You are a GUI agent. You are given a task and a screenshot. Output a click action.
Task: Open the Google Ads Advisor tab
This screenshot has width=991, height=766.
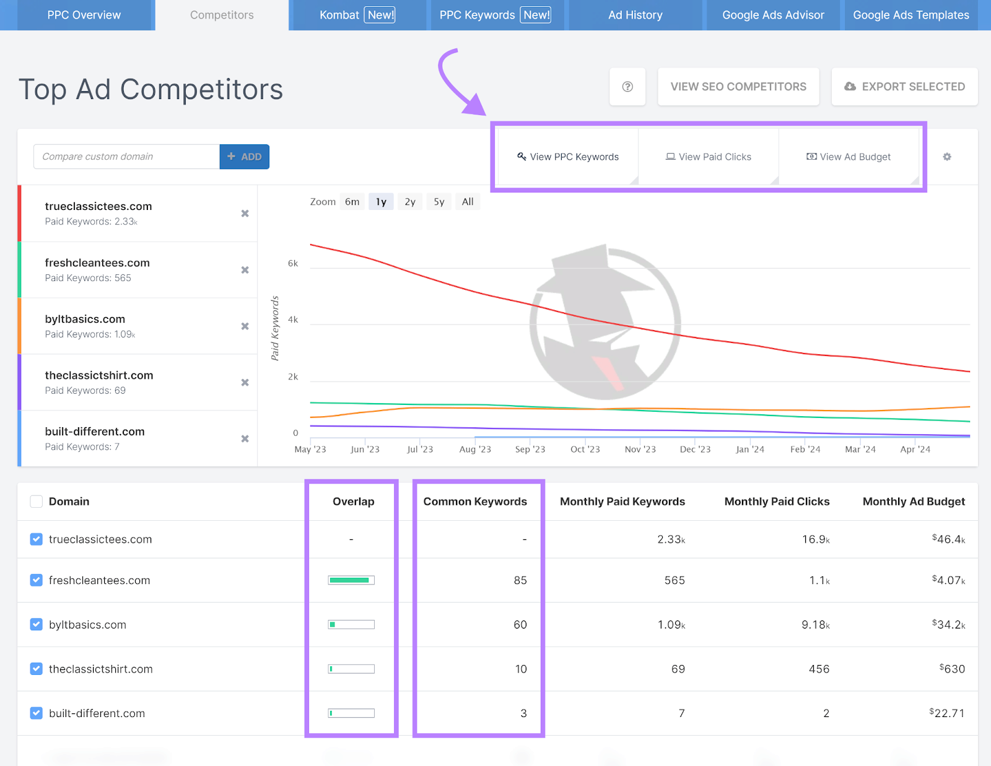[x=773, y=15]
